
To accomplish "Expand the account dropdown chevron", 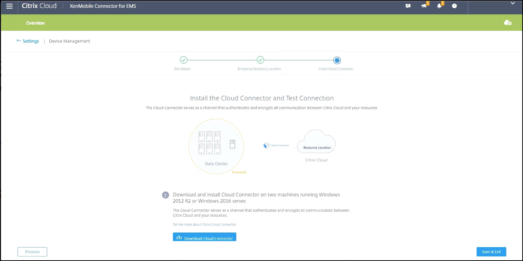I will click(512, 3).
